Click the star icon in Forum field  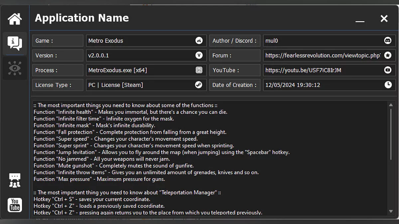coord(388,55)
